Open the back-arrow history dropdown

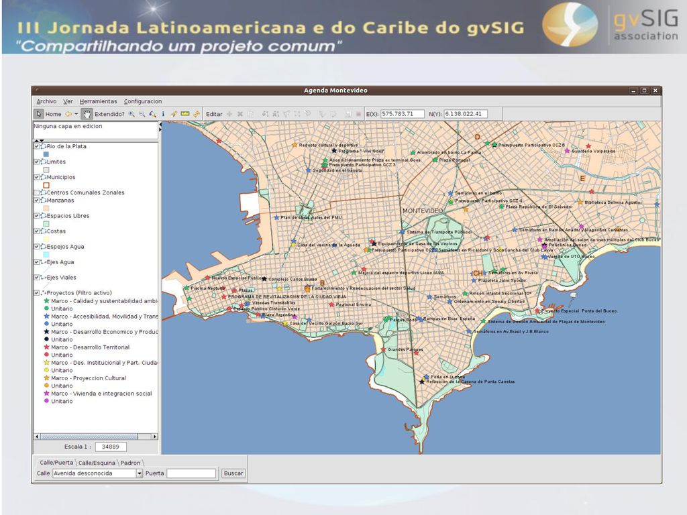point(76,114)
